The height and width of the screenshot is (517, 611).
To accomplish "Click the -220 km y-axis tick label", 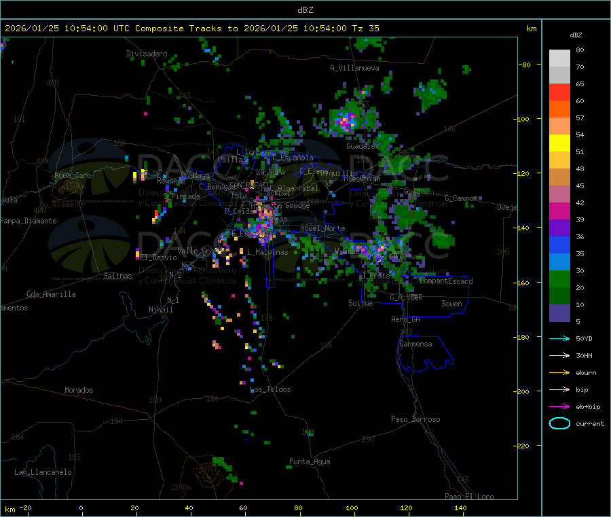I will point(521,446).
